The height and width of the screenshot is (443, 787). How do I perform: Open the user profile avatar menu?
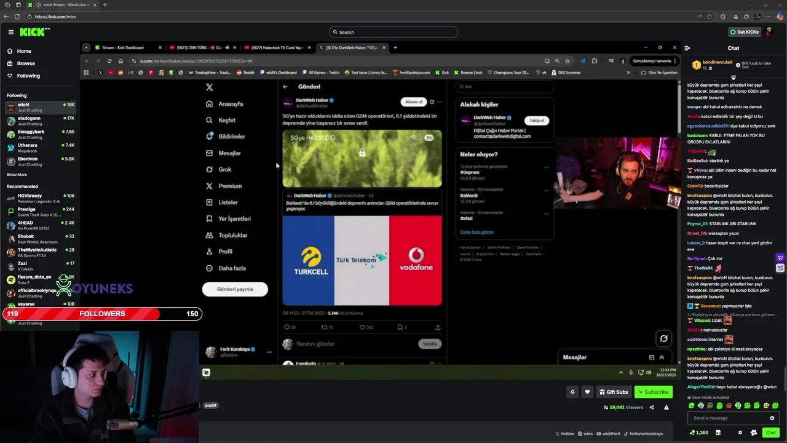769,32
